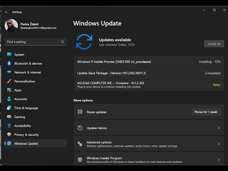
Task: Click the Updates available heading
Action: (115, 40)
